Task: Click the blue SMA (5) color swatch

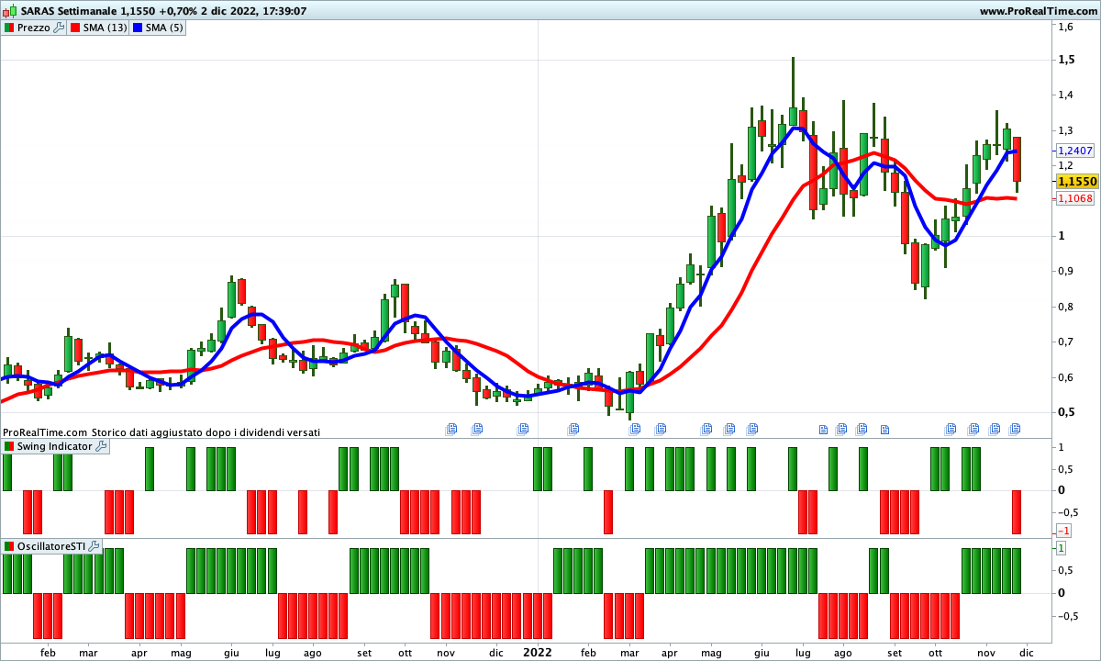Action: click(138, 28)
